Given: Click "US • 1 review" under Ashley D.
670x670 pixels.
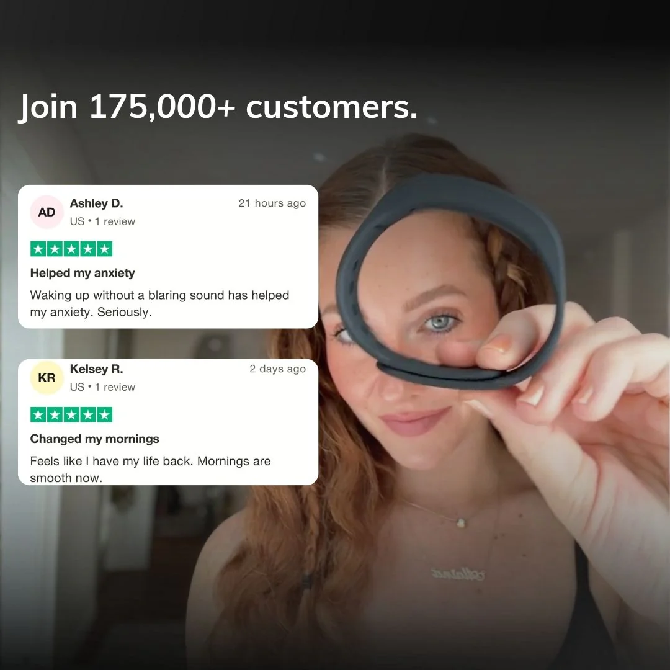Looking at the screenshot, I should 102,221.
